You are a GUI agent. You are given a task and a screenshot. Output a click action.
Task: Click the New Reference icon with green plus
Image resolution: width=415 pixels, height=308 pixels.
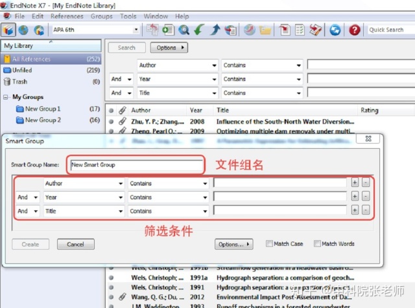(168, 30)
